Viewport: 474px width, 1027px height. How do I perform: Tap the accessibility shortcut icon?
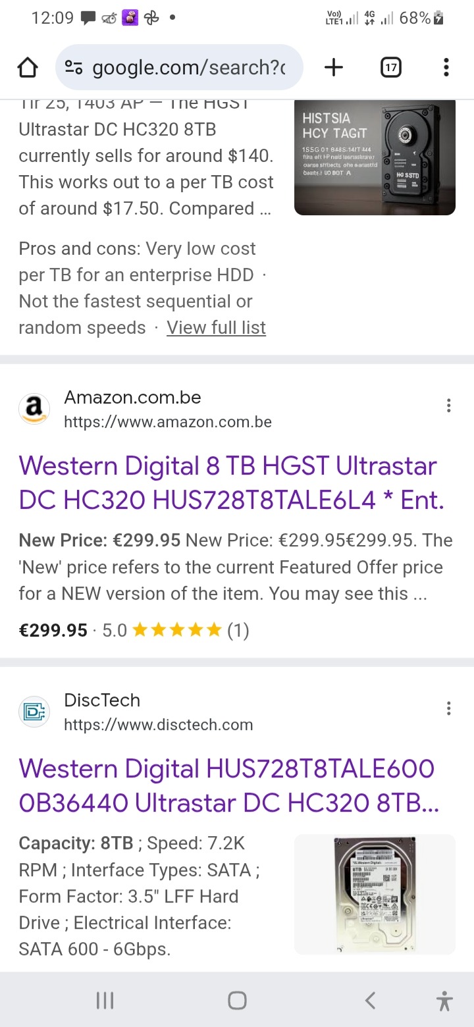(445, 1001)
